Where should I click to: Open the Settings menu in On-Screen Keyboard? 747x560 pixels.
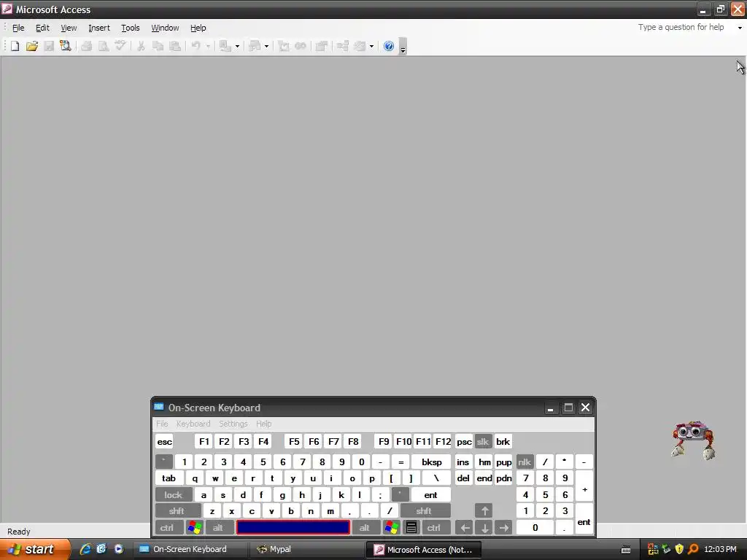point(233,424)
